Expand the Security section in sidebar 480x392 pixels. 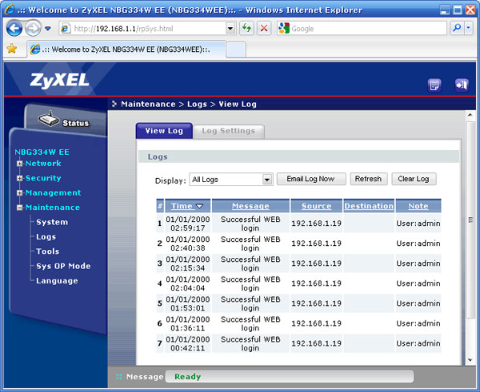[x=19, y=179]
